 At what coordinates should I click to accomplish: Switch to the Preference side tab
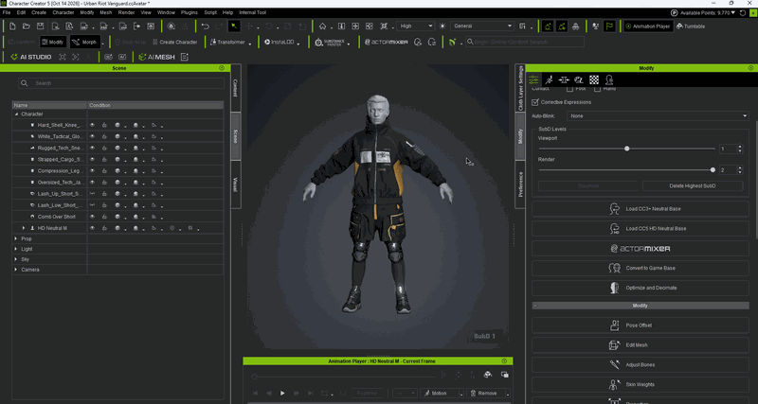(520, 184)
